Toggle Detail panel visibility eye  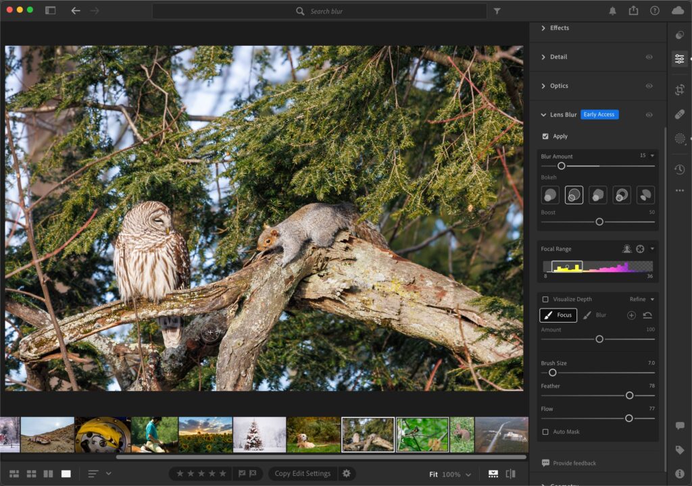pyautogui.click(x=649, y=57)
